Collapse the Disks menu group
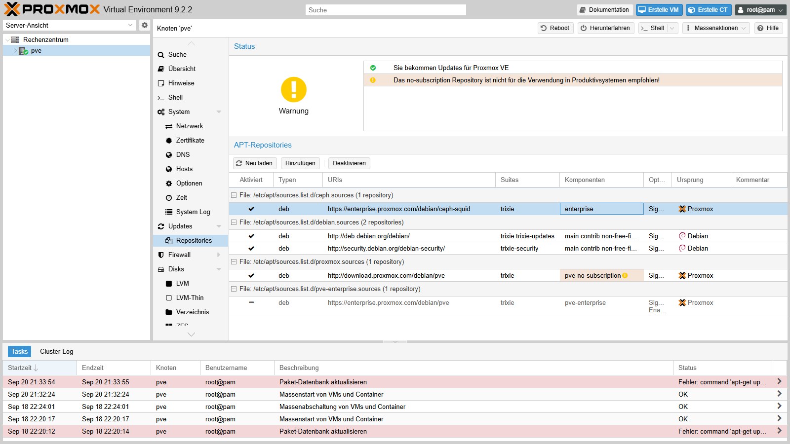 coord(219,269)
